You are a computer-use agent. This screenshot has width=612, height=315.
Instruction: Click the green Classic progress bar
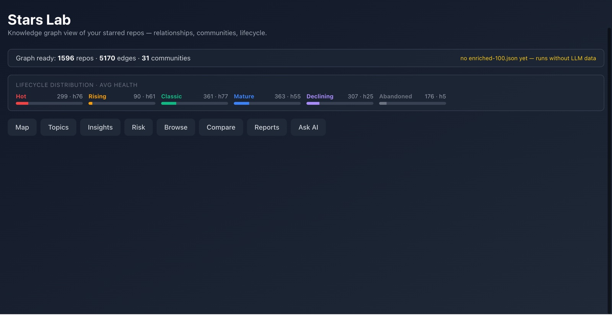(194, 103)
